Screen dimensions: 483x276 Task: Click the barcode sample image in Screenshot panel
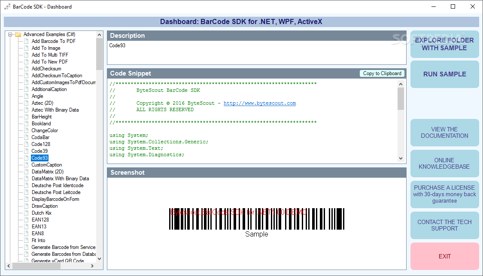(x=257, y=222)
